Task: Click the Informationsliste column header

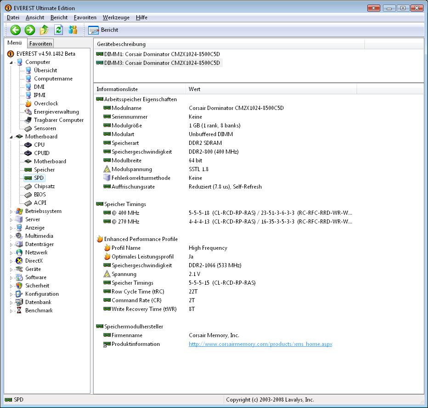Action: click(x=140, y=89)
